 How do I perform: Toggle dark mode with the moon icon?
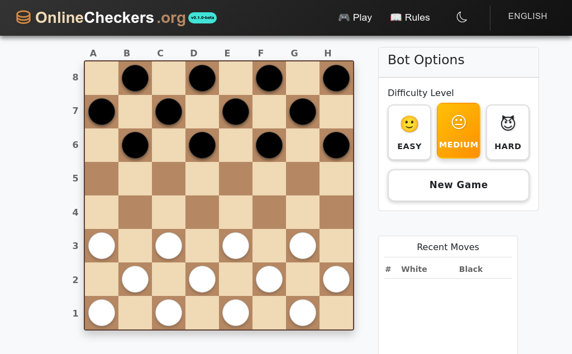tap(461, 17)
